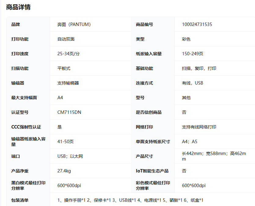
Task: Click the 自动双面 value
Action: [x=66, y=39]
